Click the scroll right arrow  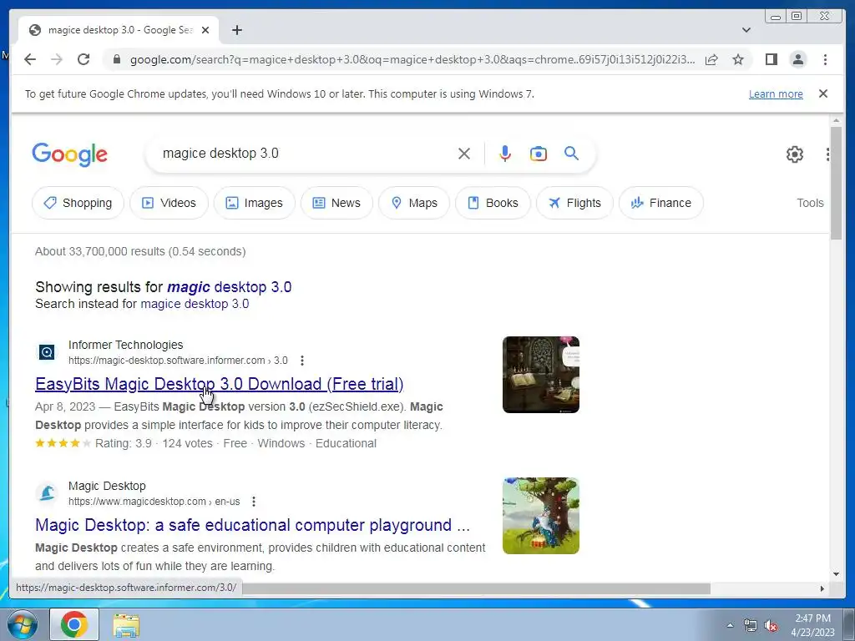822,588
